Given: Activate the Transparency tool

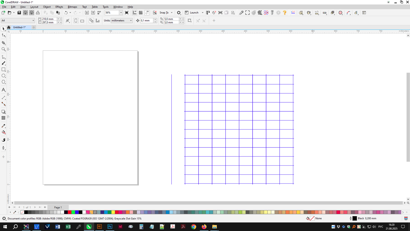Looking at the screenshot, I should click(4, 118).
